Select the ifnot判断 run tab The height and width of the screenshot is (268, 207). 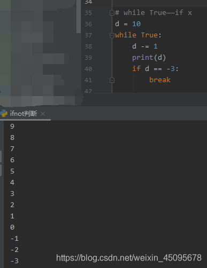[x=23, y=114]
